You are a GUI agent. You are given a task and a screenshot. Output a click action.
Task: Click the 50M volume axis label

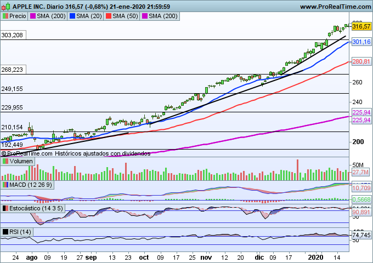(x=358, y=165)
